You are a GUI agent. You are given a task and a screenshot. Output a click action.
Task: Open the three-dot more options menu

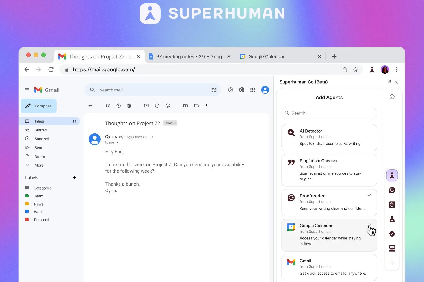coord(206,105)
